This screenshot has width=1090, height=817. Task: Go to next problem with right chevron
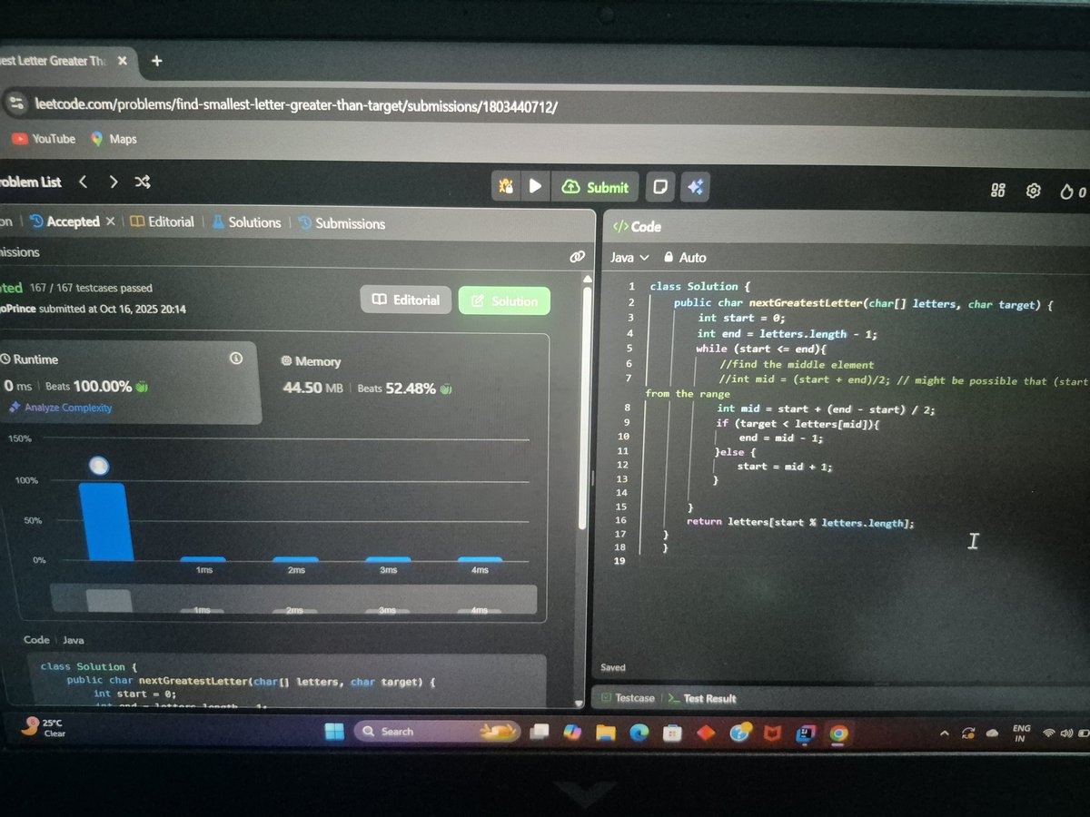pos(113,182)
